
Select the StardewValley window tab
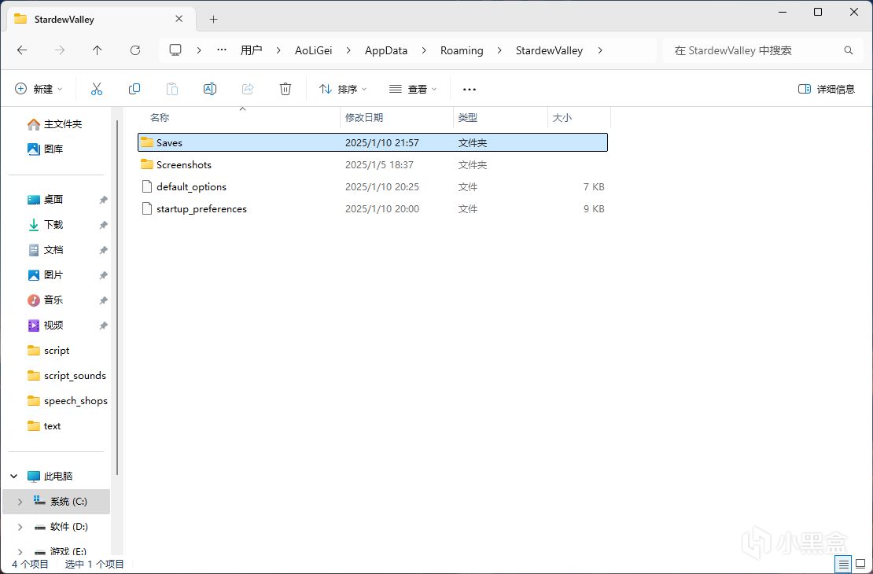pos(101,20)
